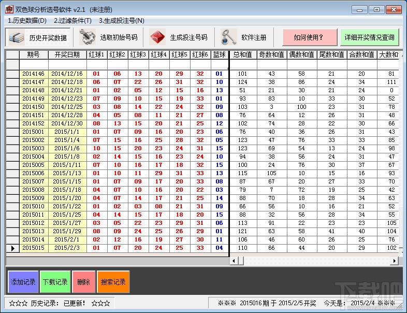Image resolution: width=407 pixels, height=313 pixels.
Task: Open the 3.生成投注号(N) menu
Action: [122, 21]
